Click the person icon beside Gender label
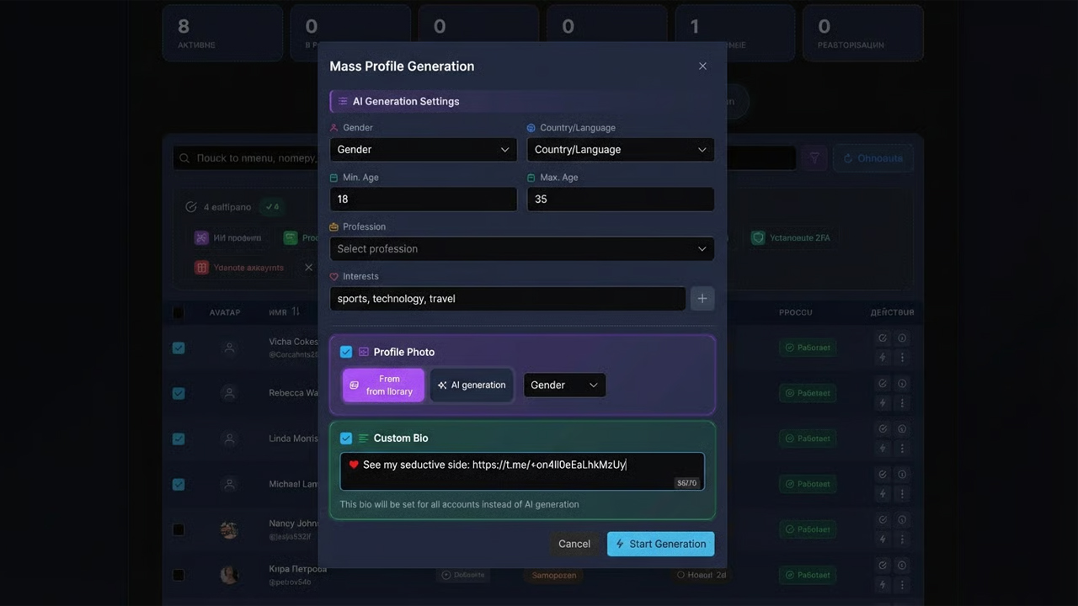This screenshot has width=1078, height=606. tap(334, 128)
